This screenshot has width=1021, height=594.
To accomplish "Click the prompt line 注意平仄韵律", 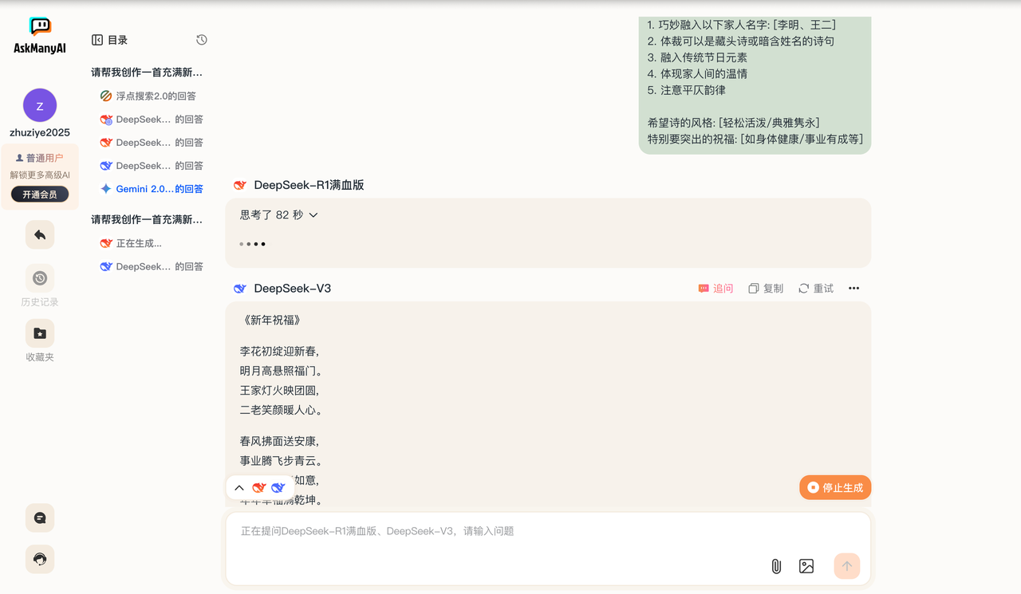I will (x=687, y=90).
